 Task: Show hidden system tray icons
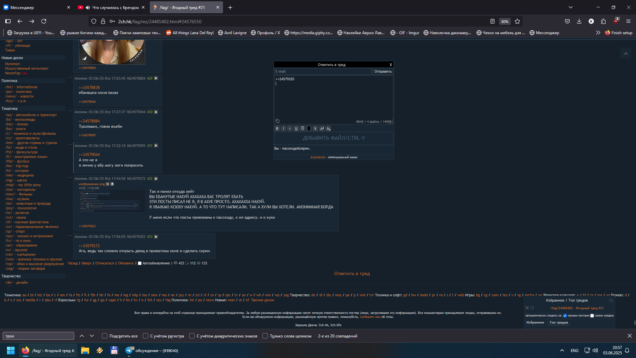pyautogui.click(x=562, y=350)
